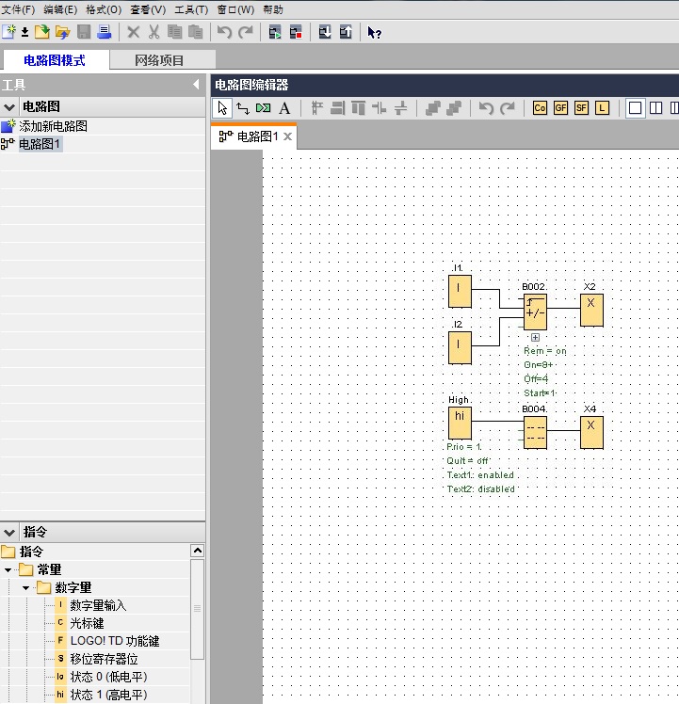
Task: Open the 文件(F) menu
Action: [19, 9]
